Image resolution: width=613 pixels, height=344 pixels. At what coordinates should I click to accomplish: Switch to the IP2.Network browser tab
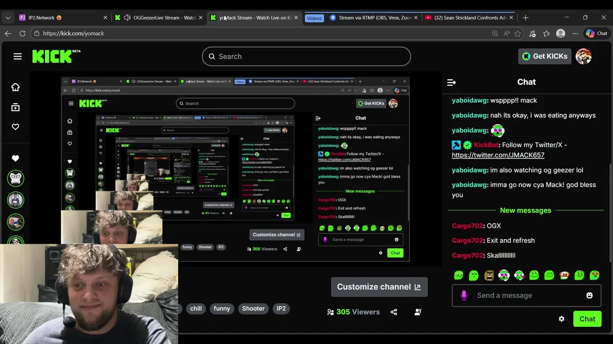63,18
